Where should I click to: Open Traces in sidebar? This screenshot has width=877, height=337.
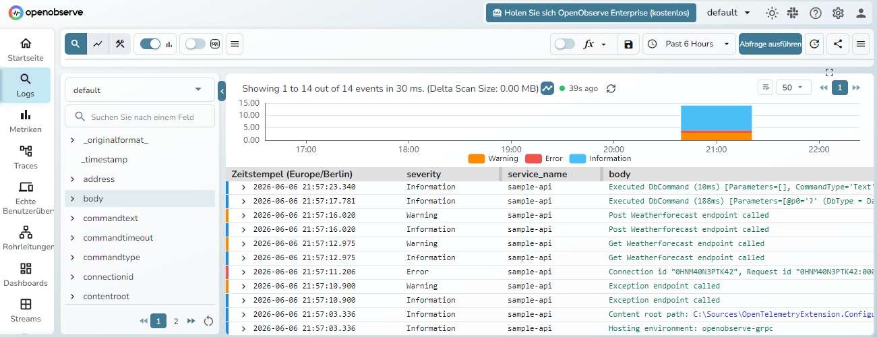pyautogui.click(x=26, y=157)
